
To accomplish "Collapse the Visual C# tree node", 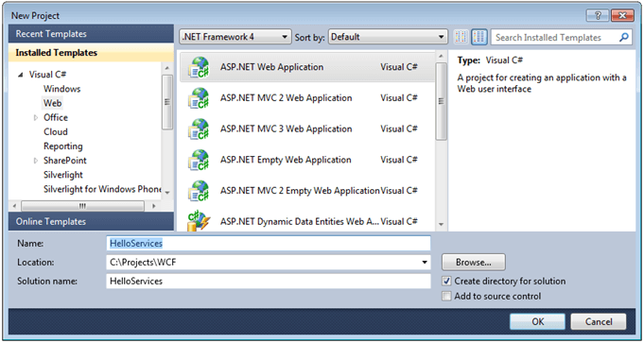I will [21, 75].
